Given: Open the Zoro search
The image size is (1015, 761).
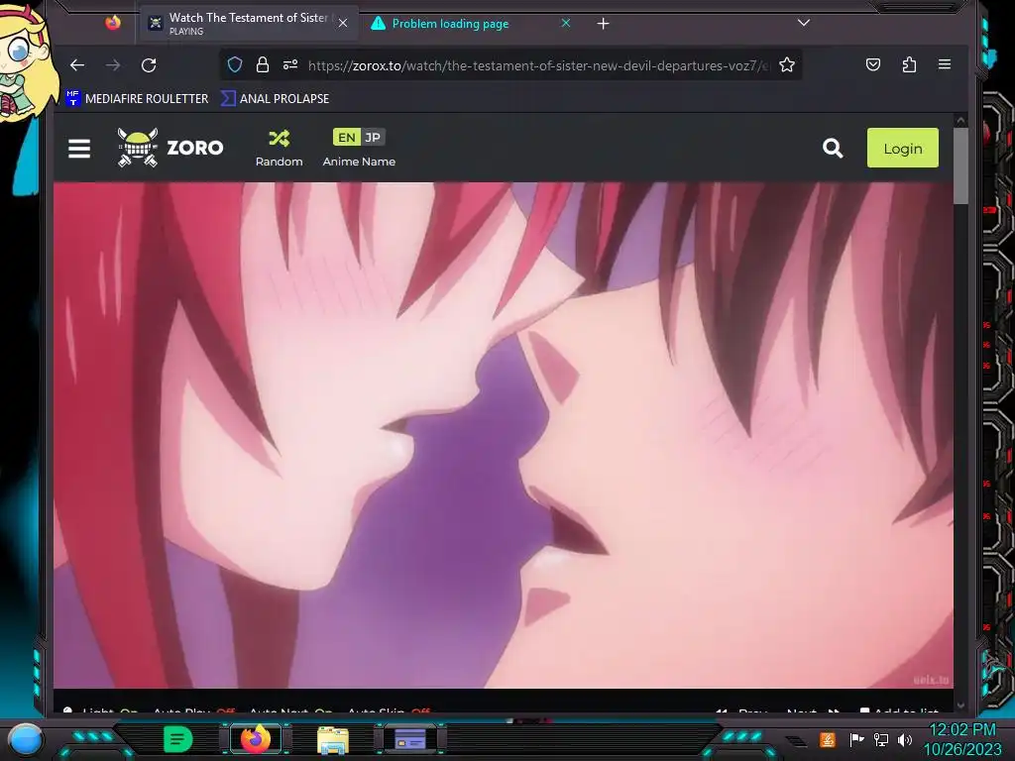Looking at the screenshot, I should coord(833,149).
